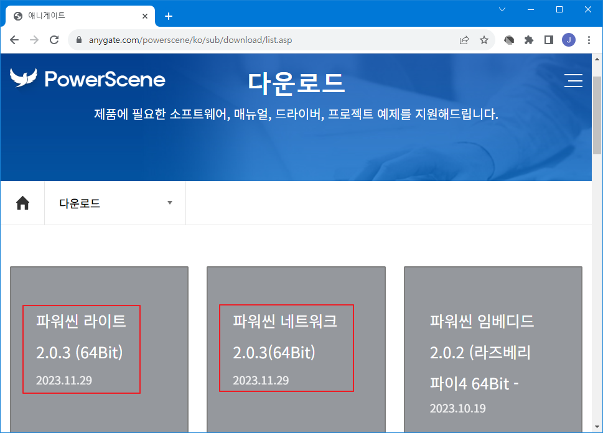The image size is (603, 433).
Task: Open the hamburger site menu
Action: (x=573, y=80)
